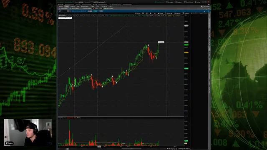Switch to the MarketWatch tab
267x150 pixels.
[85, 6]
